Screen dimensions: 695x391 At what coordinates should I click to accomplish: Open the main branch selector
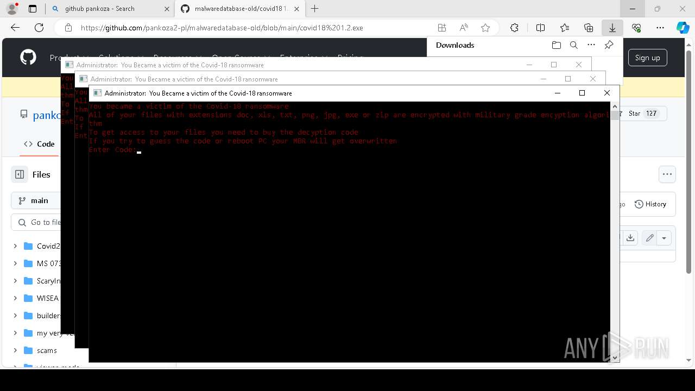(x=37, y=200)
